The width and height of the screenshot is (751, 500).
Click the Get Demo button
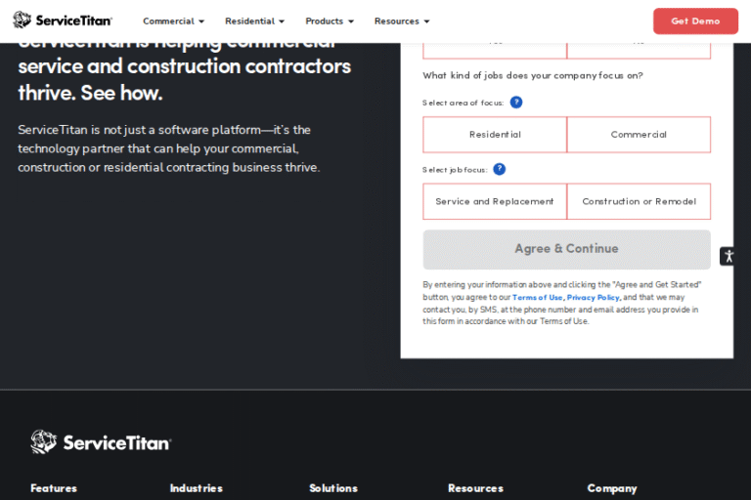pos(695,21)
